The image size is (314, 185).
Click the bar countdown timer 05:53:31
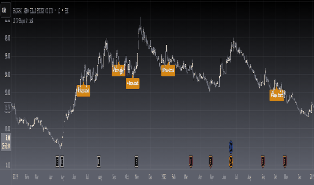[x=6, y=146]
